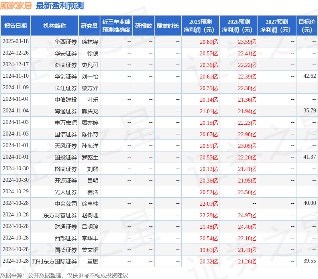The image size is (318, 279).
Task: Click the 2025预测净利润 header
Action: pyautogui.click(x=200, y=26)
